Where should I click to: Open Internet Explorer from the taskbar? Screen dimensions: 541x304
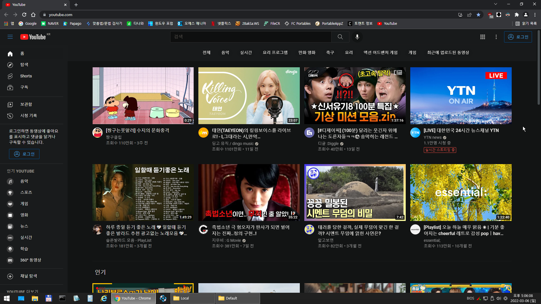(x=104, y=298)
